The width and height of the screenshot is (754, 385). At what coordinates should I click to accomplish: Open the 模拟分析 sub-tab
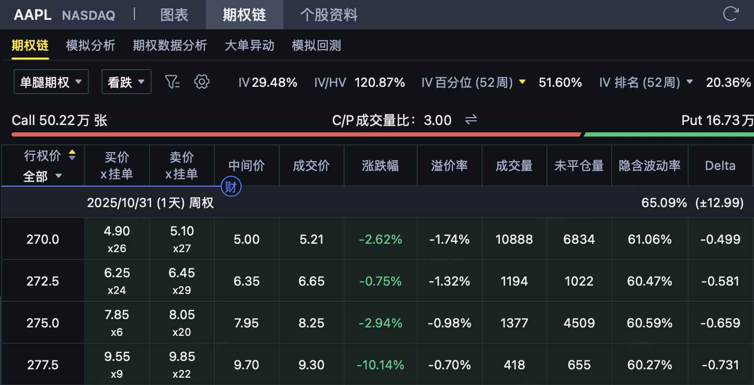pos(90,46)
